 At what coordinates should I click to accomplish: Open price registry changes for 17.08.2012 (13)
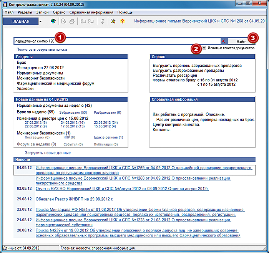coord(73,126)
